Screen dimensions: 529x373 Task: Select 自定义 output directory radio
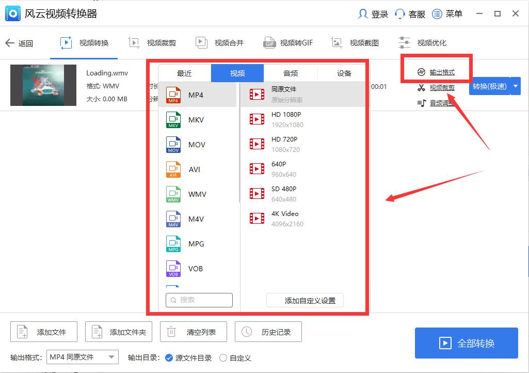pyautogui.click(x=223, y=358)
